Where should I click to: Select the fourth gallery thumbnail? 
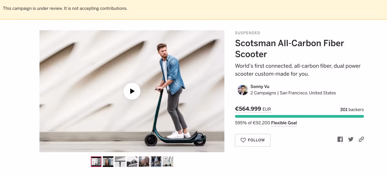pos(132,162)
